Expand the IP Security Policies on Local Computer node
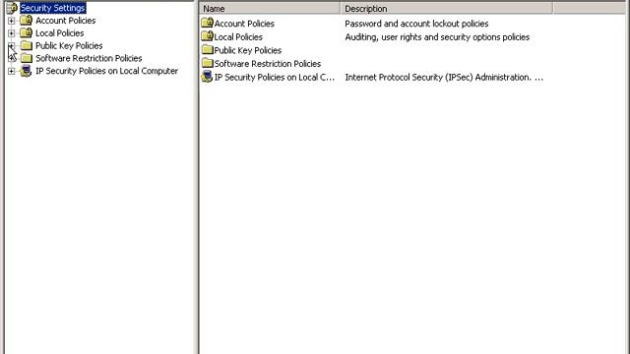Viewport: 630px width, 354px height. (x=11, y=71)
